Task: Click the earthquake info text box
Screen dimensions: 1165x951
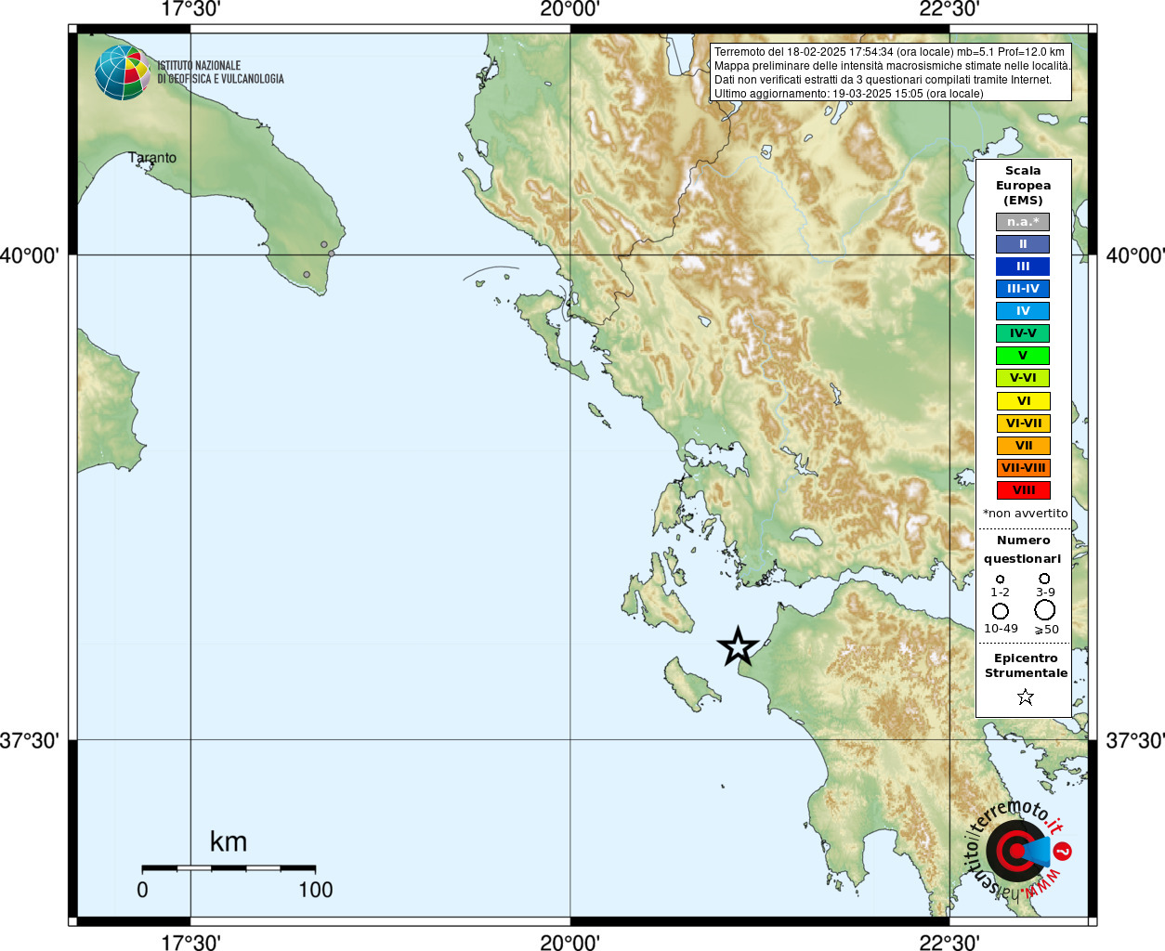Action: pyautogui.click(x=891, y=72)
